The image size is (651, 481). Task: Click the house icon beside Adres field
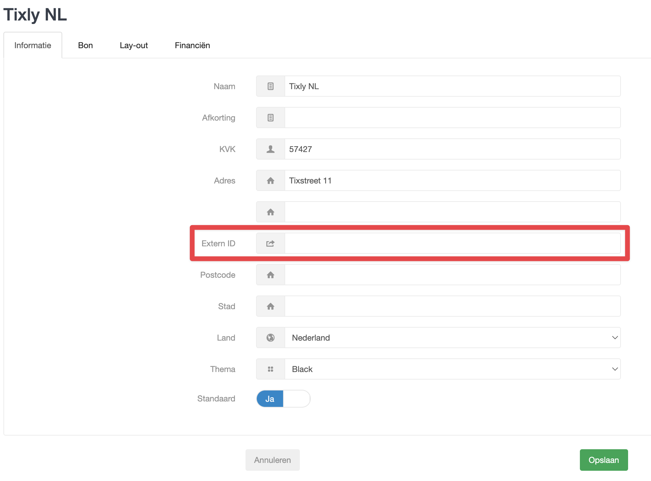click(x=270, y=181)
